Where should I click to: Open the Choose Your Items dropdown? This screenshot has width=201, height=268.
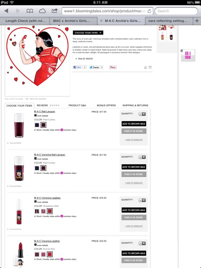tap(88, 33)
